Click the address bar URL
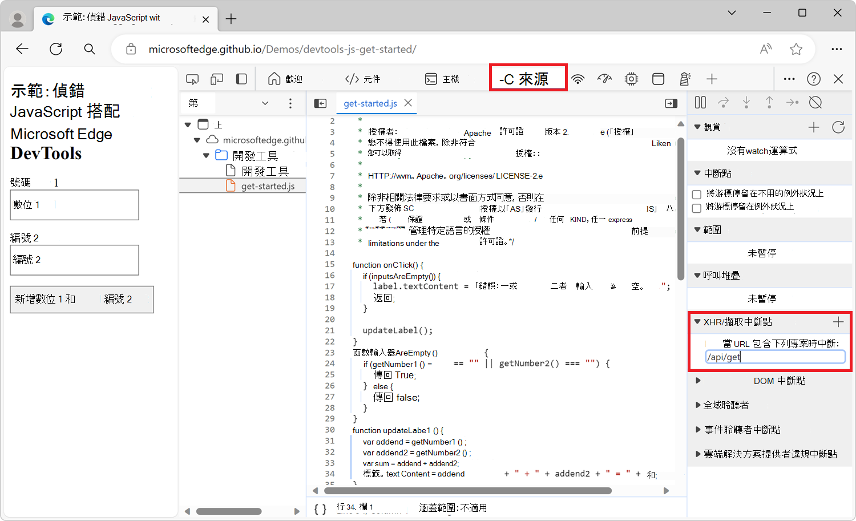Screen dimensions: 856x521 [x=282, y=49]
